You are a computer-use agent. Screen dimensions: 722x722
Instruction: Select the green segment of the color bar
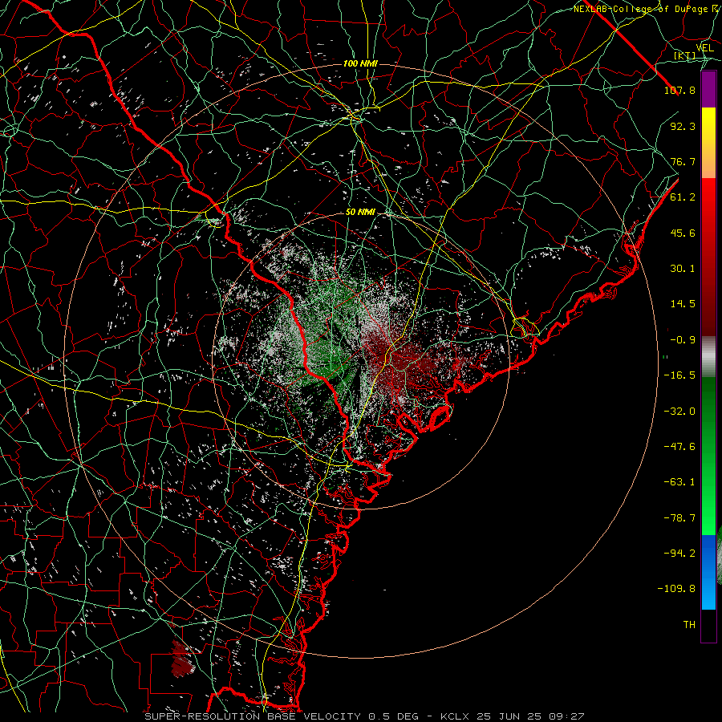point(708,456)
